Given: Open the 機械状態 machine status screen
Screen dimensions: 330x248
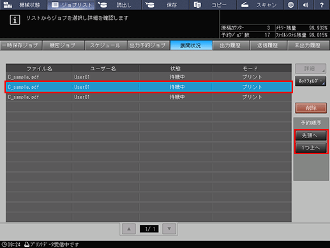Looking at the screenshot, I should [x=23, y=4].
